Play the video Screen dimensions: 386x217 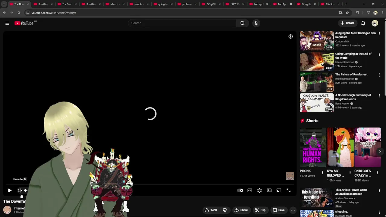tap(10, 190)
